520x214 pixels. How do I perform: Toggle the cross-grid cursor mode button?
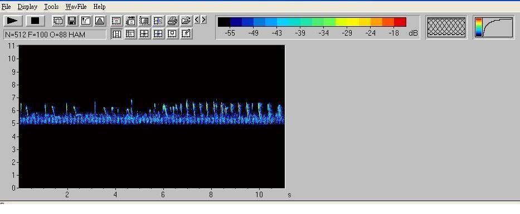[x=144, y=33]
